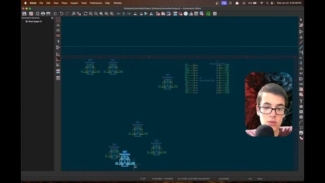
Task: Open the scripting console icon
Action: click(215, 14)
